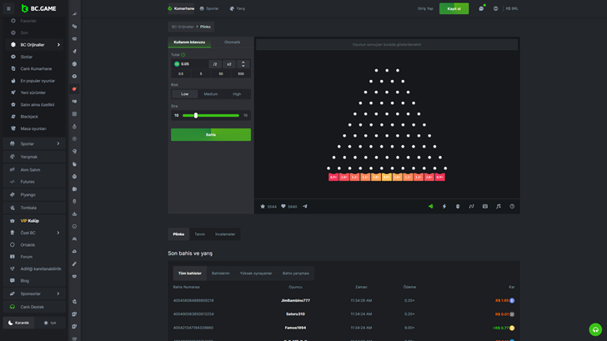Select Medium risk option
The width and height of the screenshot is (607, 341).
click(x=211, y=94)
